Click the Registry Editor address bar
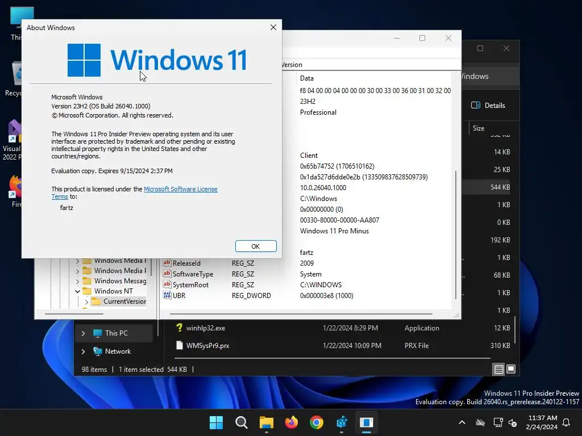 [x=371, y=65]
